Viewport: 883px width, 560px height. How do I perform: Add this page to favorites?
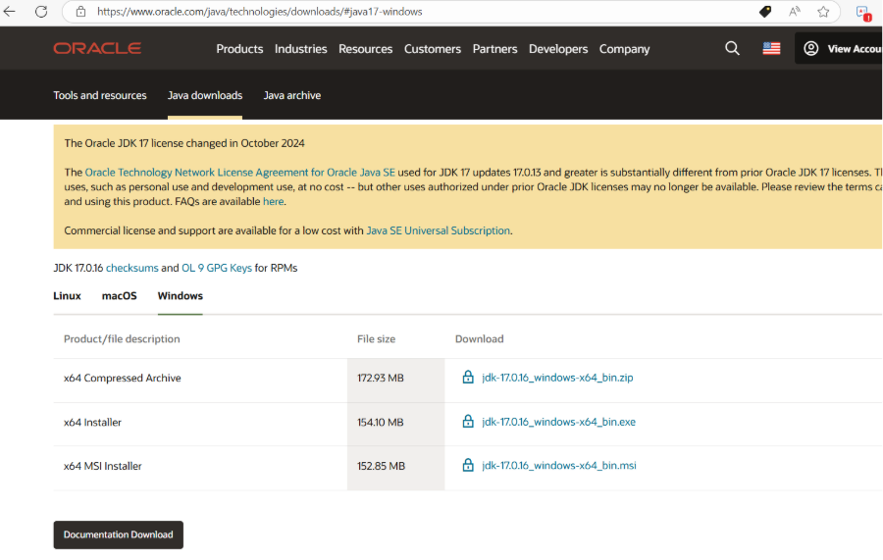(823, 12)
